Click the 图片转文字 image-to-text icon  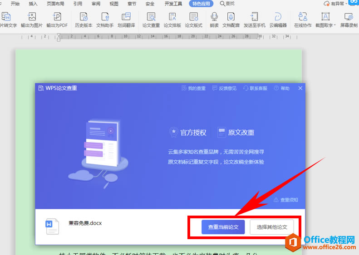[6, 17]
